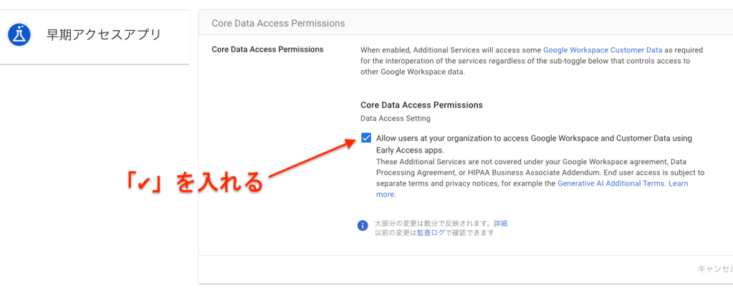Screen dimensions: 733x296
Task: Click the "Allow users at your organization" label text
Action: [533, 138]
